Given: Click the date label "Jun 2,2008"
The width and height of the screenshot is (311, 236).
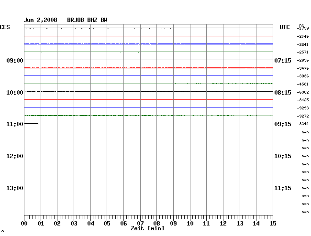Looking at the screenshot, I should (x=41, y=20).
